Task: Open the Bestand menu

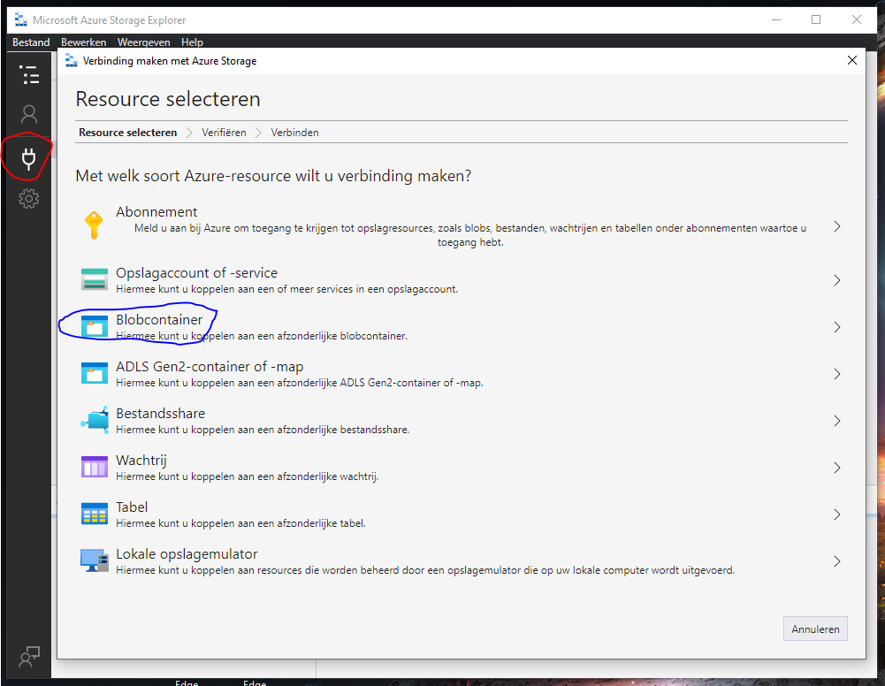Action: click(x=31, y=42)
